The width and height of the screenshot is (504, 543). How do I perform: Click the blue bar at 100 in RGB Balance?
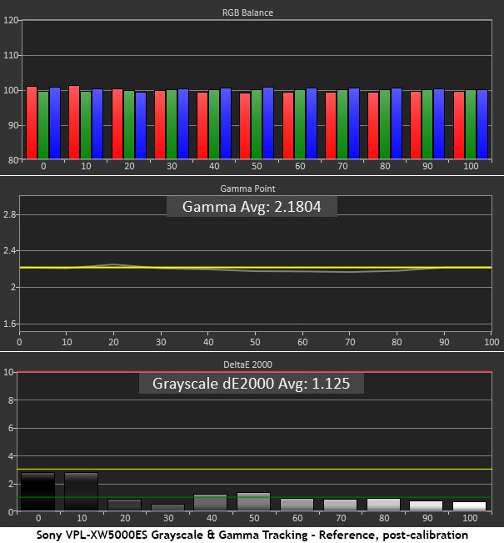[482, 124]
